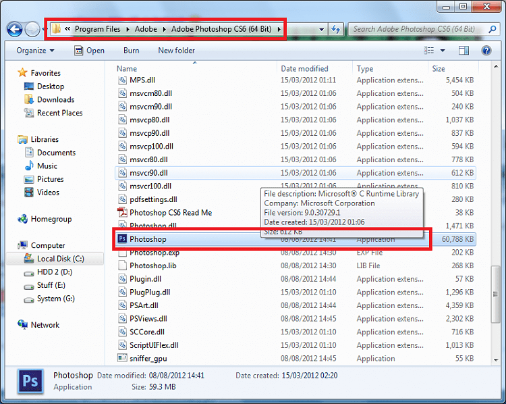
Task: Click the folder icon in address bar
Action: click(x=56, y=29)
